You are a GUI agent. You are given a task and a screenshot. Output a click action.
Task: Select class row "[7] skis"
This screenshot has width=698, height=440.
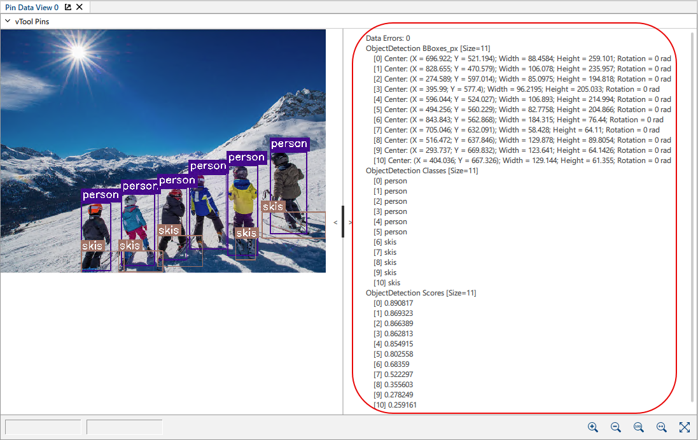[x=384, y=253]
